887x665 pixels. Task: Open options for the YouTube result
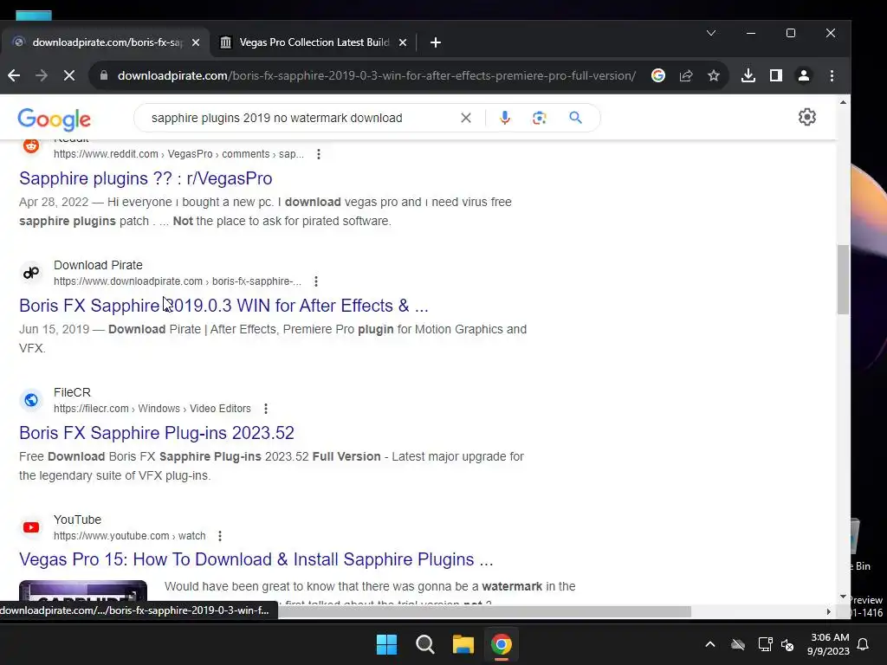[x=219, y=535]
